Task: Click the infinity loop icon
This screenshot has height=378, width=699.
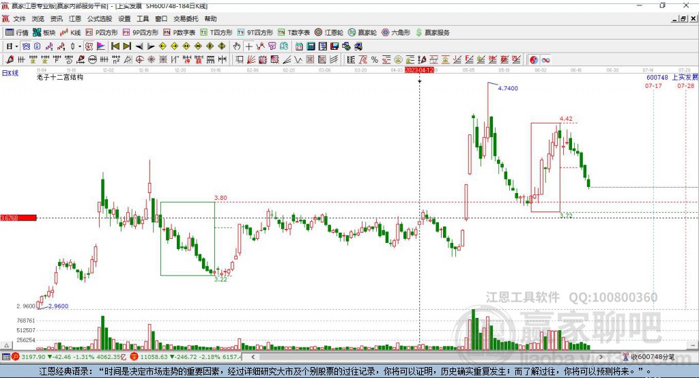Action: pos(545,60)
